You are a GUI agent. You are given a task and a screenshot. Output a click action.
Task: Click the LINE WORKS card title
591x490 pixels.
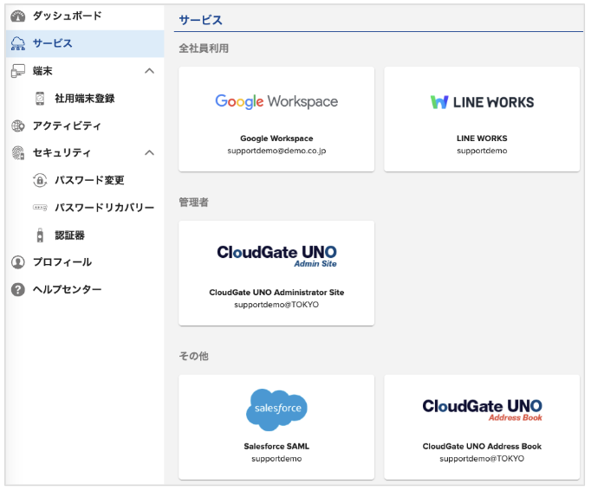(x=482, y=139)
